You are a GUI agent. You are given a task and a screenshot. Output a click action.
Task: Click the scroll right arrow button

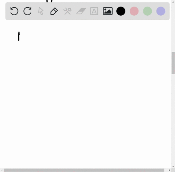[170, 170]
